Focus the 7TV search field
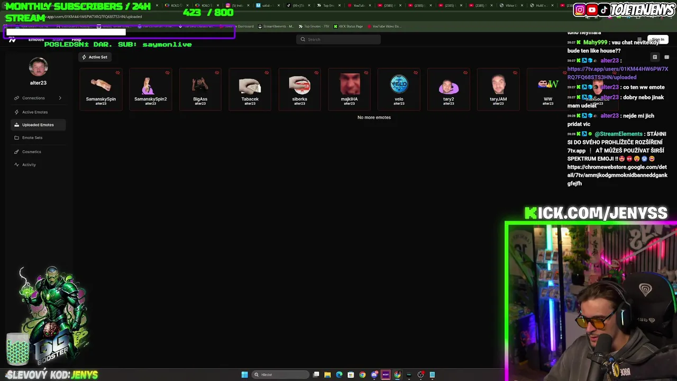The image size is (677, 381). tap(338, 39)
